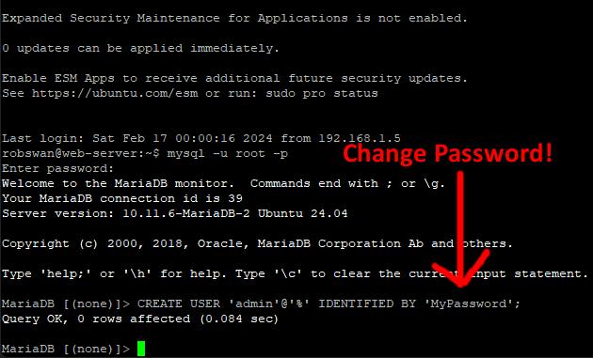Click 'MyPassword' in the CREATE USER statement
Image resolution: width=593 pixels, height=358 pixels.
pyautogui.click(x=469, y=304)
